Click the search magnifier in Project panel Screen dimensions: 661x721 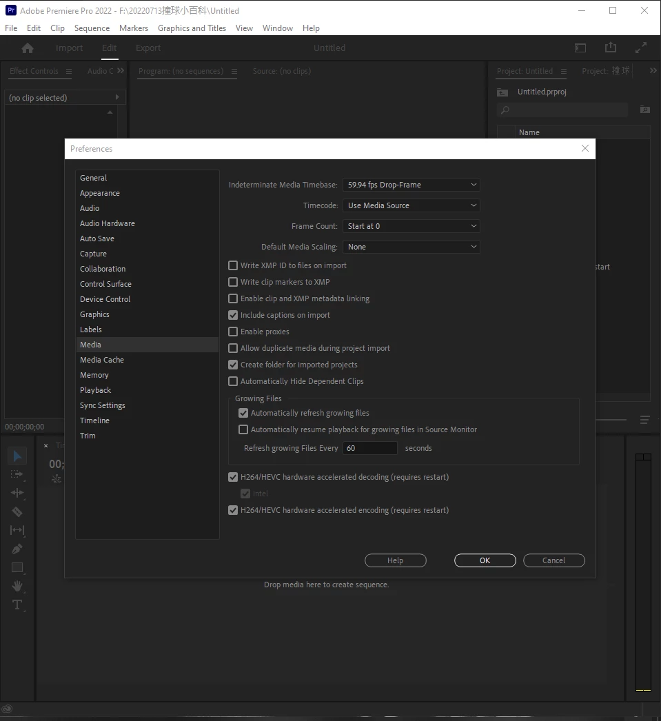505,110
